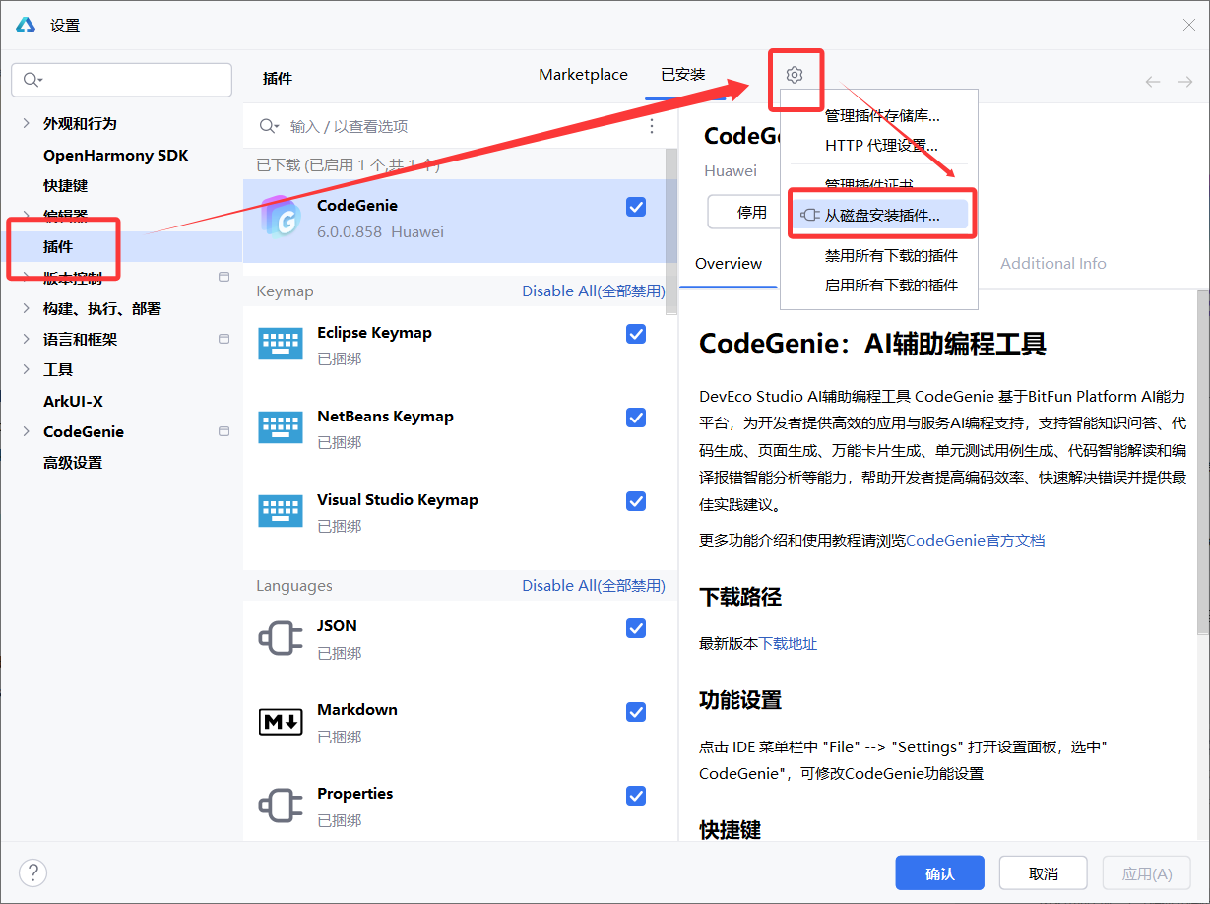Image resolution: width=1210 pixels, height=904 pixels.
Task: Click Disable All in the Languages section
Action: 594,586
